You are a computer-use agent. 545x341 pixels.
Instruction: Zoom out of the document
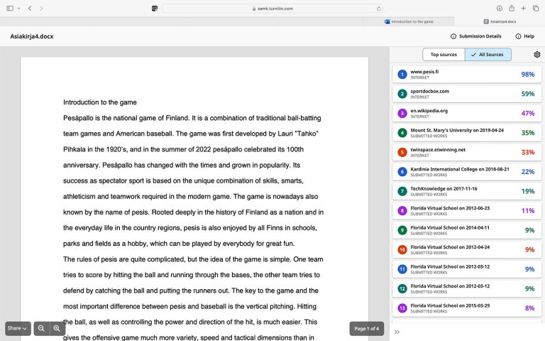coord(41,328)
